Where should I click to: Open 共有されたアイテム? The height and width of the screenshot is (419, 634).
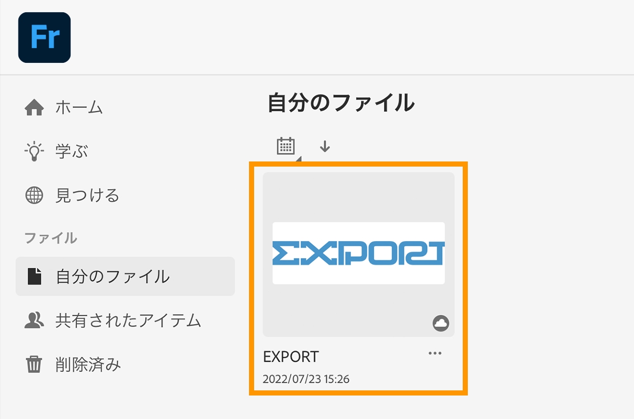pos(128,320)
